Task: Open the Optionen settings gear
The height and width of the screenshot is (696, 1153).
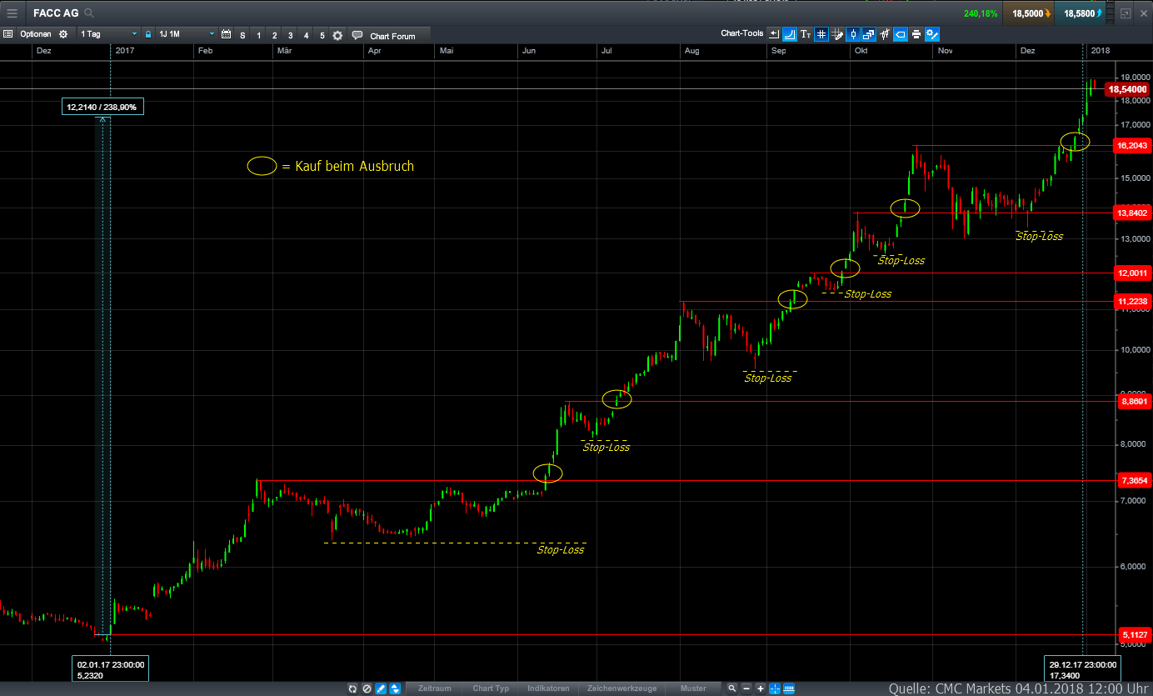Action: tap(62, 34)
